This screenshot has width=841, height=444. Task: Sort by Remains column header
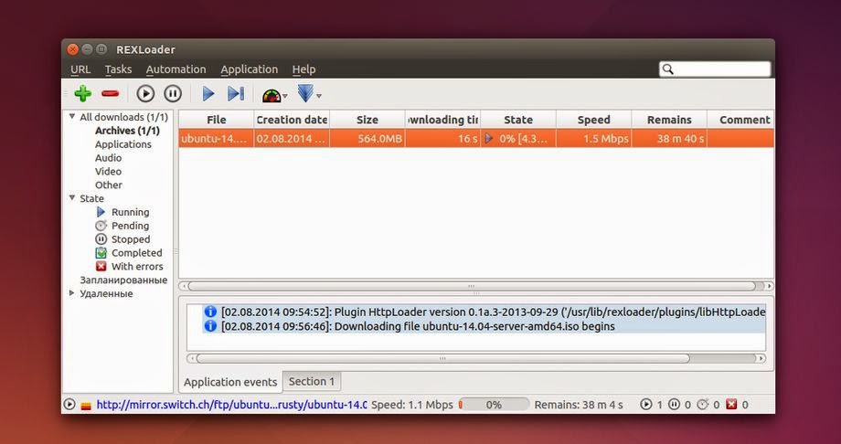(x=669, y=120)
